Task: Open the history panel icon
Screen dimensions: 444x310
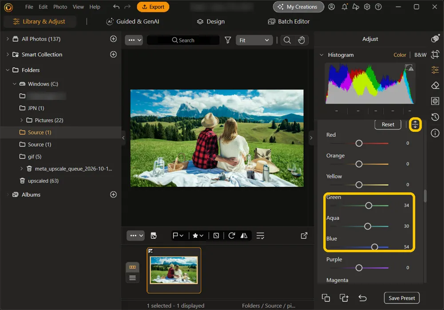Action: pos(435,117)
